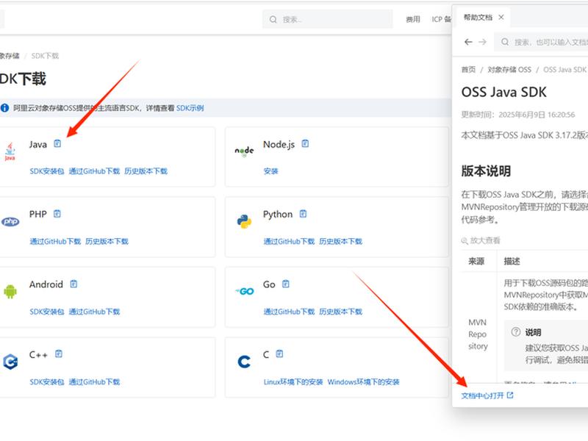Click 对象存储 OSS breadcrumb in help panel
588x441 pixels.
pos(509,70)
